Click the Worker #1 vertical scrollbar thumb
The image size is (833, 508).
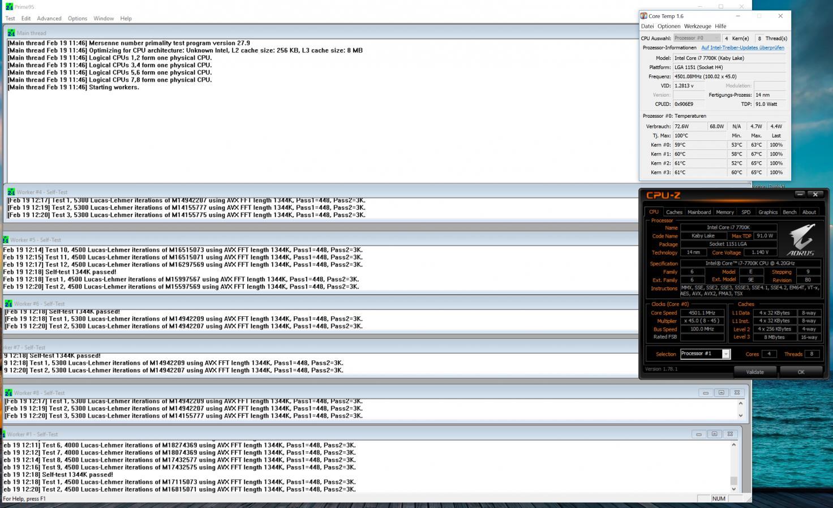click(x=734, y=481)
